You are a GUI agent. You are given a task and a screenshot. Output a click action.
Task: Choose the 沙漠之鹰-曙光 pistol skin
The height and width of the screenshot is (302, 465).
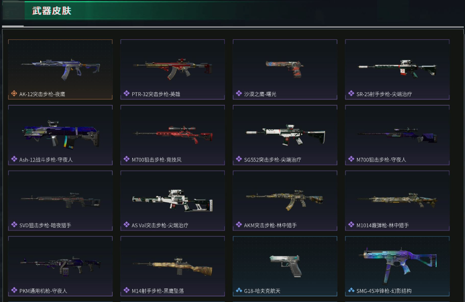(x=285, y=69)
